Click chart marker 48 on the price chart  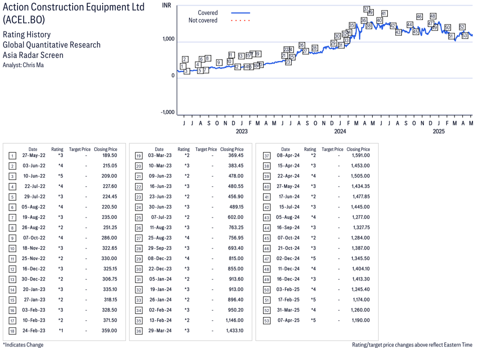pos(433,16)
